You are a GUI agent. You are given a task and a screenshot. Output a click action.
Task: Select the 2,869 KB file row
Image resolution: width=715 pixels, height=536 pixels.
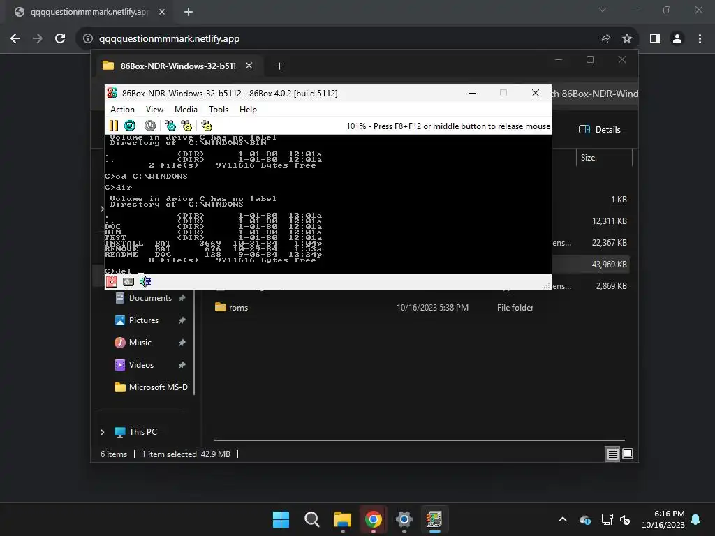point(591,286)
